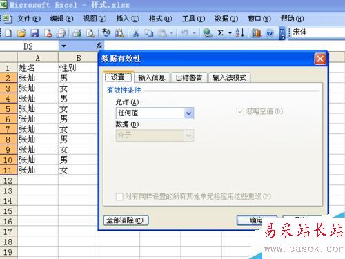Click cell B7 containing 女

[79, 129]
